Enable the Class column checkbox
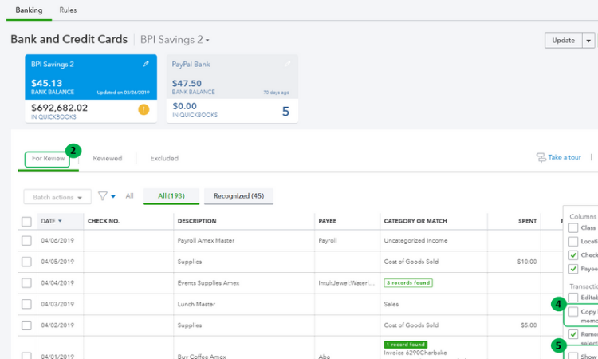The height and width of the screenshot is (359, 598). click(573, 227)
